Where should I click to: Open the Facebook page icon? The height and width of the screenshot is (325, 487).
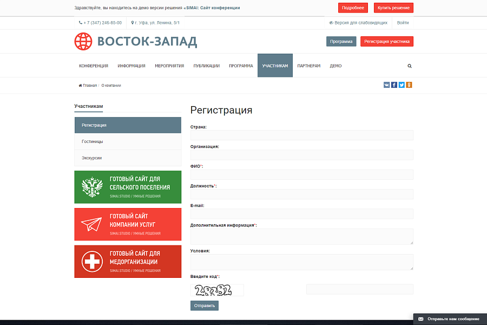[394, 84]
